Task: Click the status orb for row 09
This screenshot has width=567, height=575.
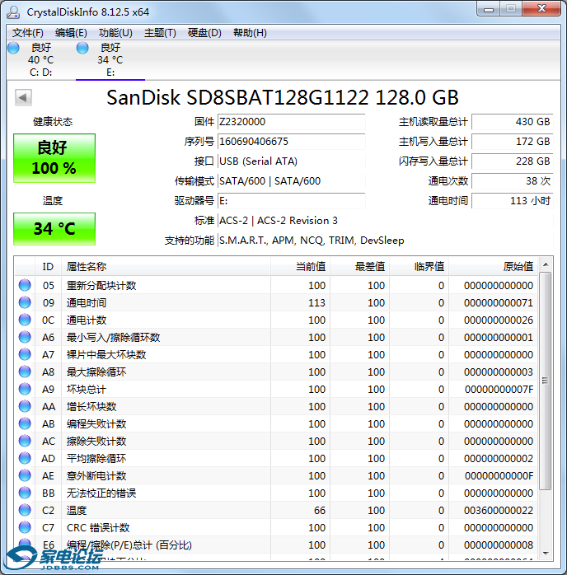Action: click(x=25, y=302)
